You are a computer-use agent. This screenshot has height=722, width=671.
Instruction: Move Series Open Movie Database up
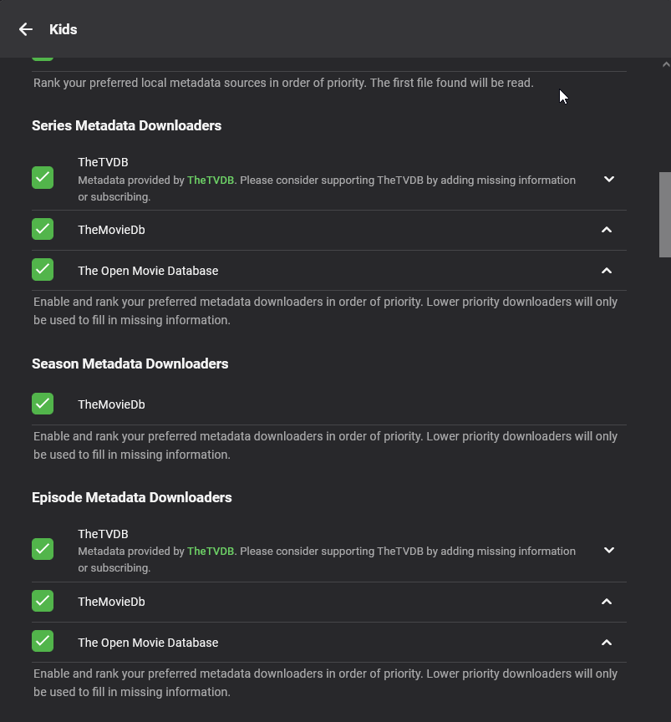tap(607, 271)
